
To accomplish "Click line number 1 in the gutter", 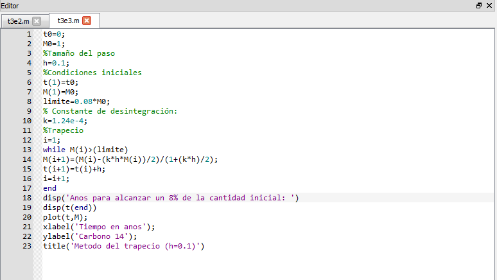I will tap(29, 34).
